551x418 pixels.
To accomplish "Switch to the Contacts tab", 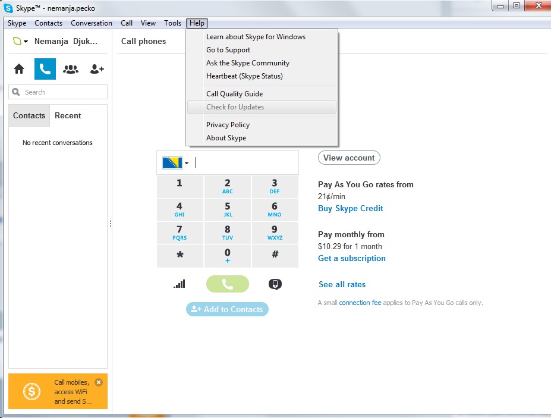I will pyautogui.click(x=29, y=116).
